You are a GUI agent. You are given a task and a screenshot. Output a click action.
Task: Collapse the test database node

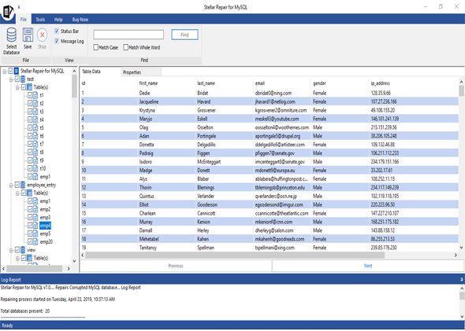(x=11, y=79)
